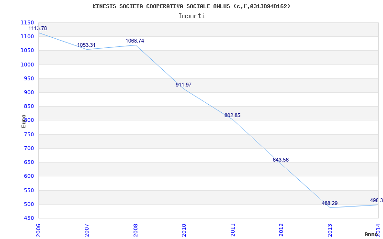Click the data label 498.3 near 2014

point(376,200)
